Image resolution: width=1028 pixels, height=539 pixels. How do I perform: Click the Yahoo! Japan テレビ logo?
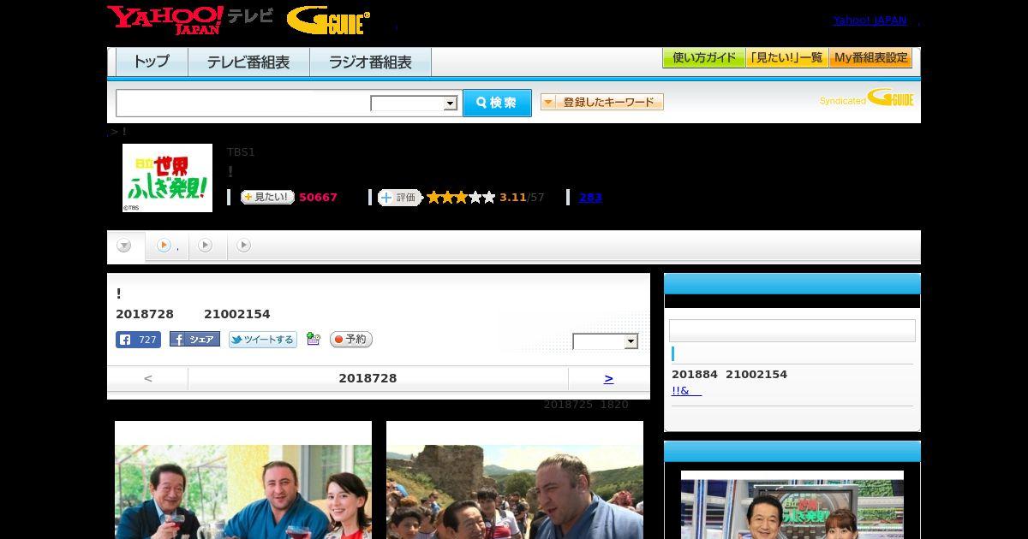click(190, 20)
